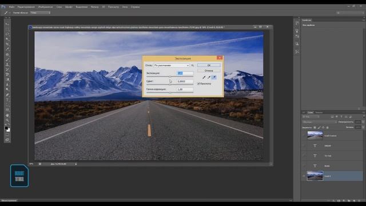Image resolution: width=366 pixels, height=206 pixels.
Task: Show the Слой 0 копия layer visibility
Action: [x=304, y=136]
